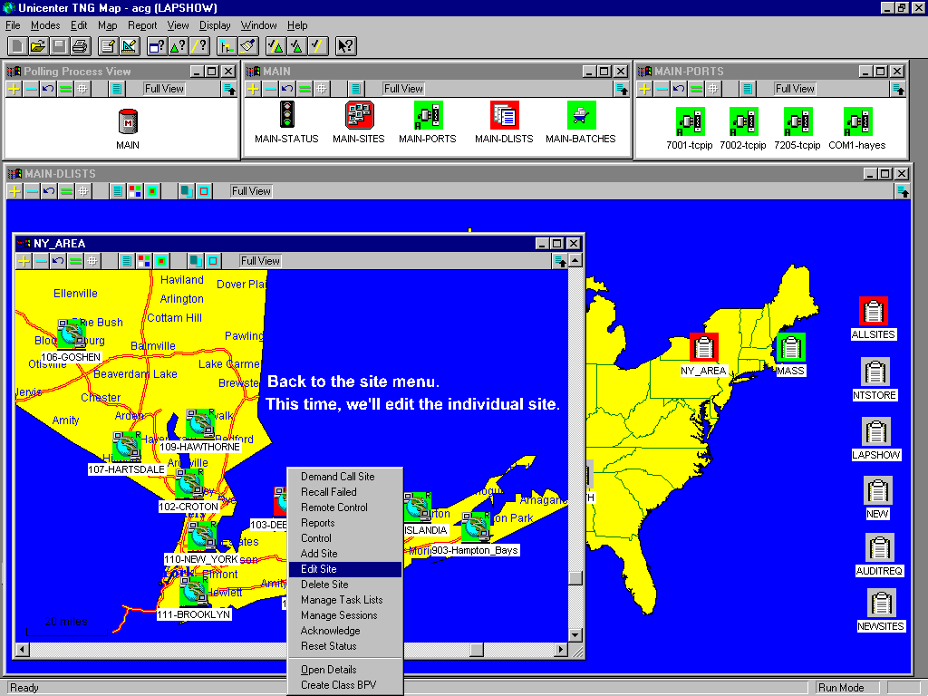Viewport: 928px width, 696px height.
Task: Click Full View button in MAIN-PORTS window
Action: point(795,89)
